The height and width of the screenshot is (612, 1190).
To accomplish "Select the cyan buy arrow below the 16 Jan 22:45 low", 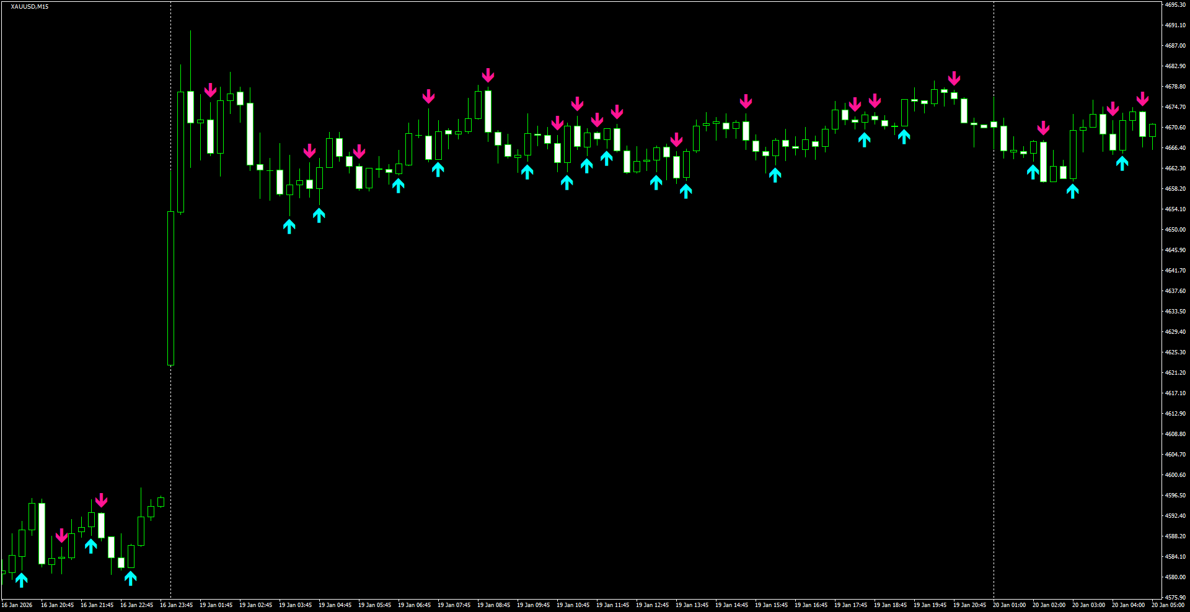I will tap(130, 578).
